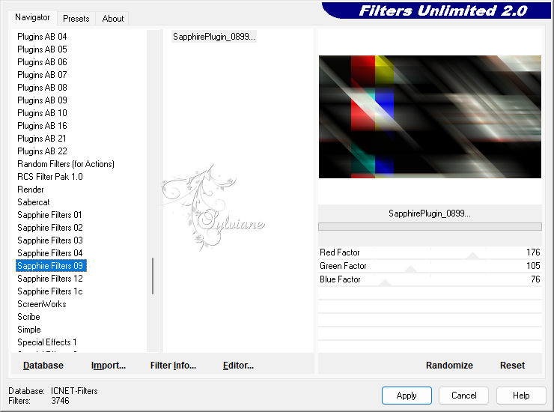Image resolution: width=554 pixels, height=412 pixels.
Task: Open the Presets tab
Action: point(76,19)
